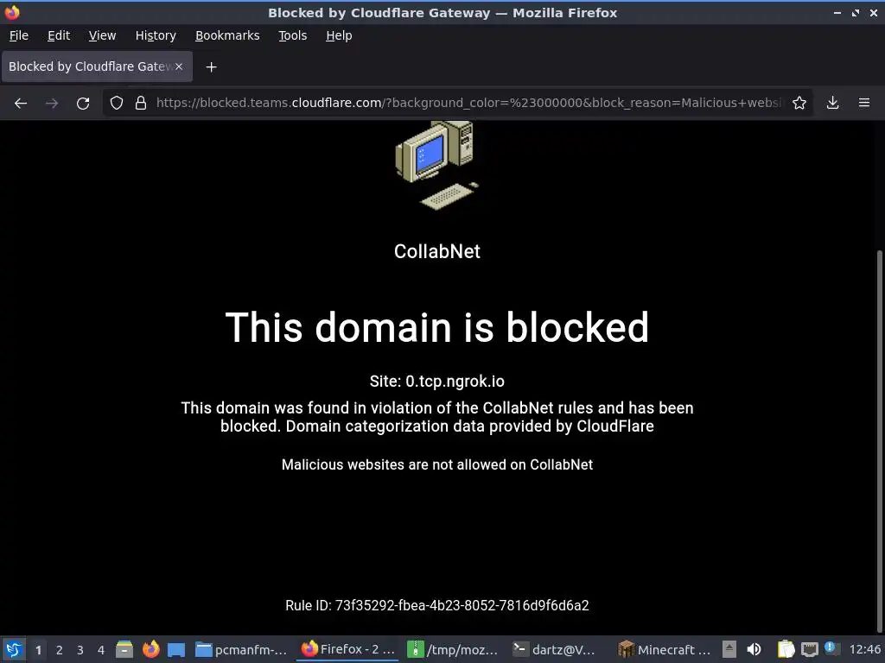Close the Blocked by Cloudflare Gateway tab
The width and height of the screenshot is (885, 663).
[179, 66]
